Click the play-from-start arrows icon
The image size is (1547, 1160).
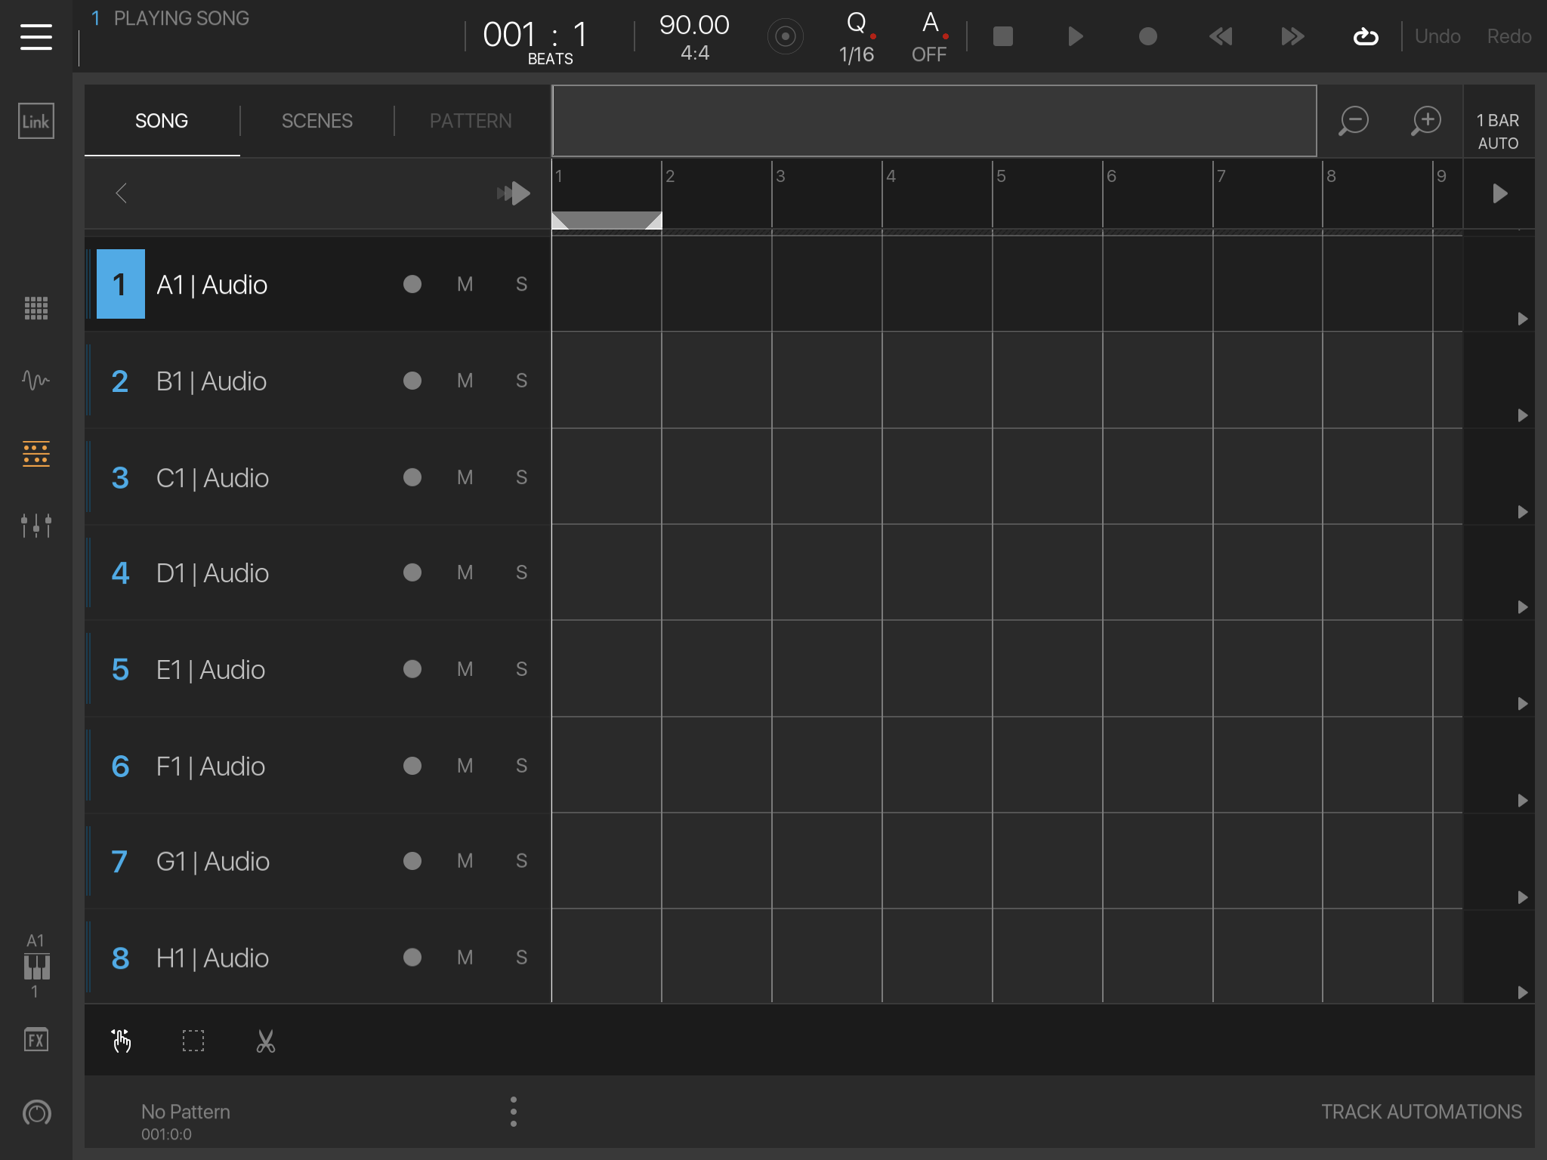[514, 193]
